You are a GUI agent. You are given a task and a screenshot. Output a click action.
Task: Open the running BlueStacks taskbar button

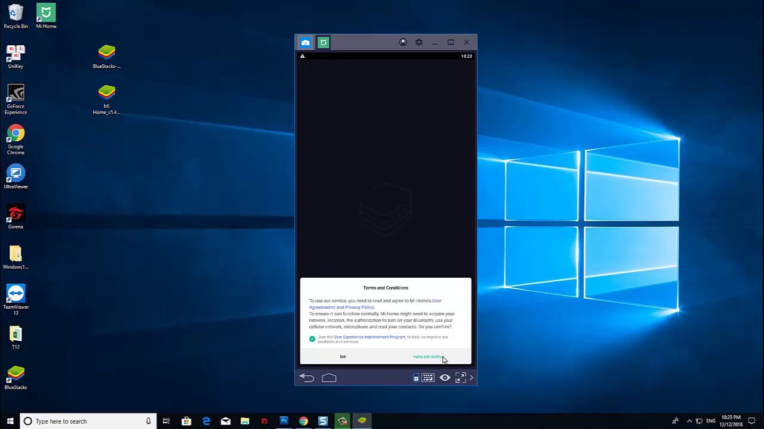362,421
